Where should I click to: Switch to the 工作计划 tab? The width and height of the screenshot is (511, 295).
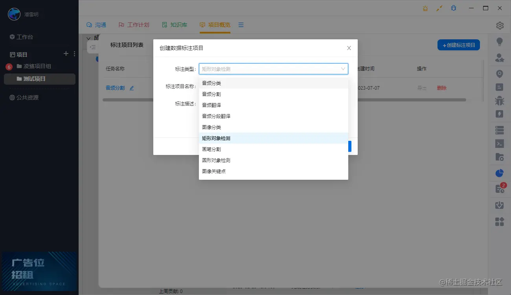click(134, 25)
